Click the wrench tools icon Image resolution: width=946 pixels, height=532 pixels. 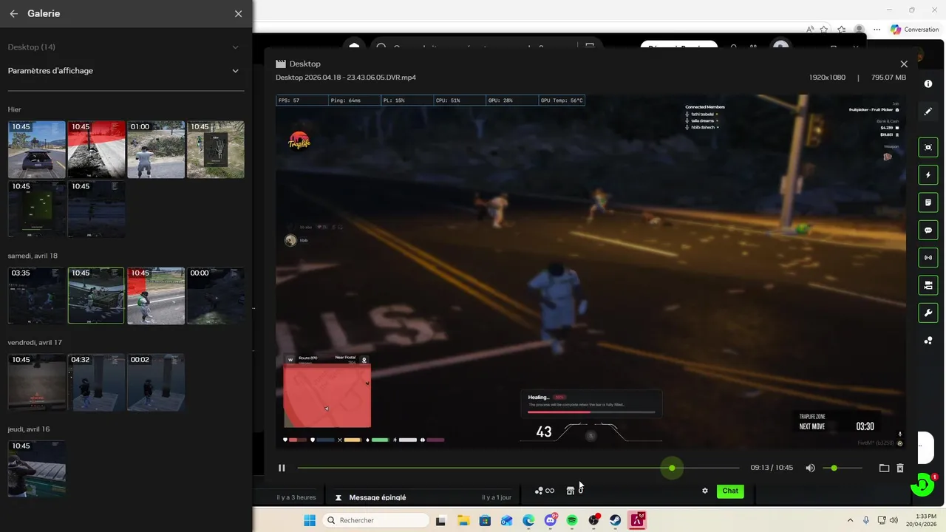(x=928, y=313)
